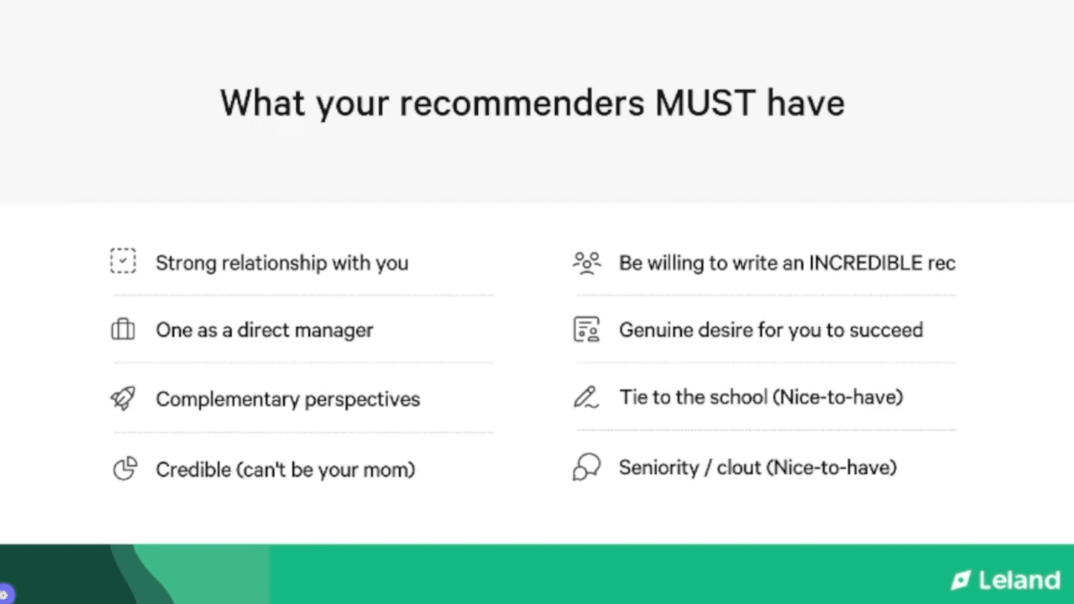
Task: Click the pie chart icon next to Credible
Action: click(x=125, y=468)
